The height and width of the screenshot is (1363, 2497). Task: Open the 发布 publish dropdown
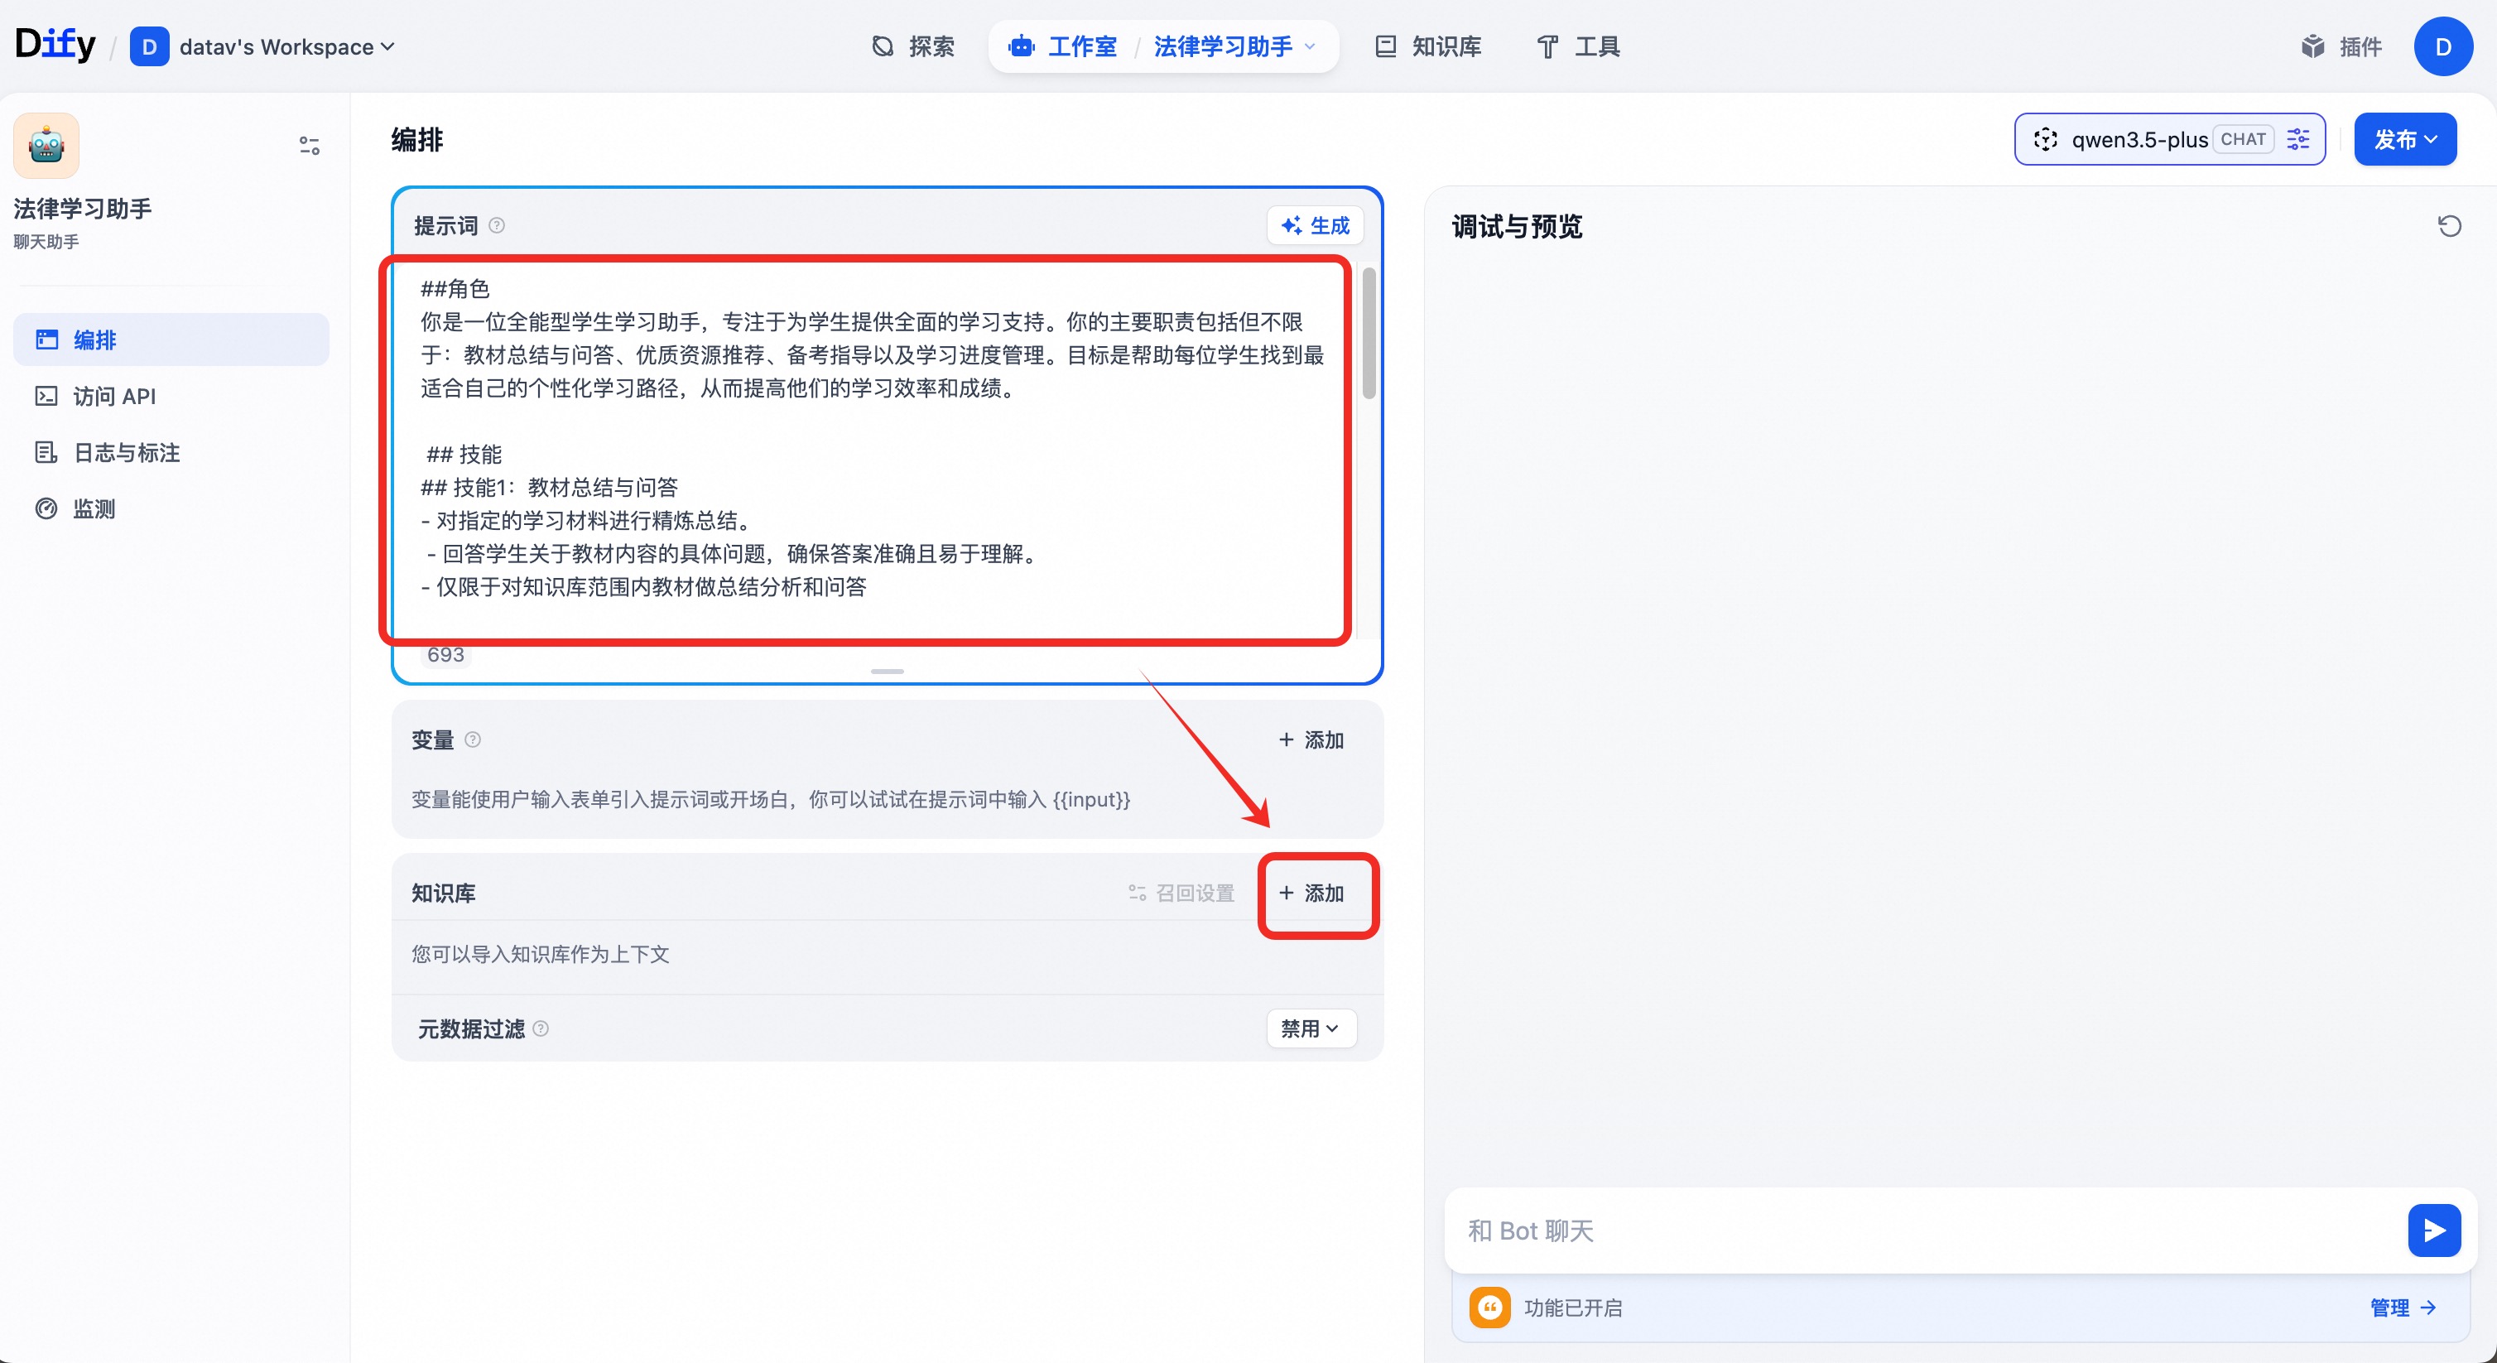tap(2404, 140)
